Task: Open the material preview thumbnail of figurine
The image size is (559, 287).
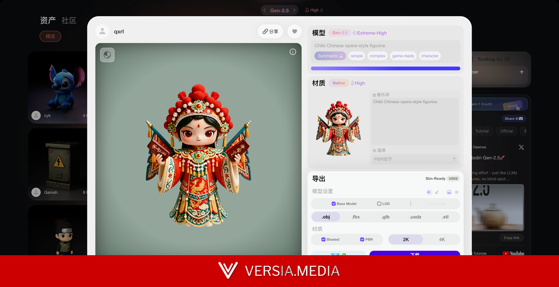Action: (x=338, y=128)
